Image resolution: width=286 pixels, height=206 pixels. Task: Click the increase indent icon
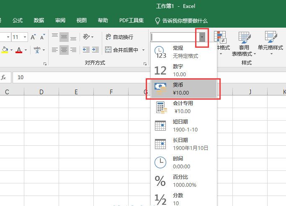(x=95, y=50)
